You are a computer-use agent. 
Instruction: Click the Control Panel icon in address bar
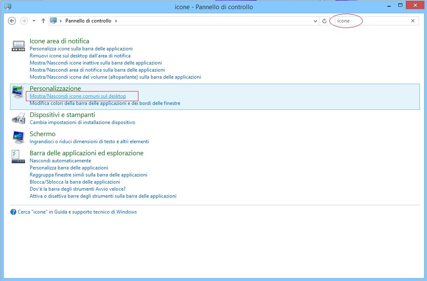click(x=54, y=21)
